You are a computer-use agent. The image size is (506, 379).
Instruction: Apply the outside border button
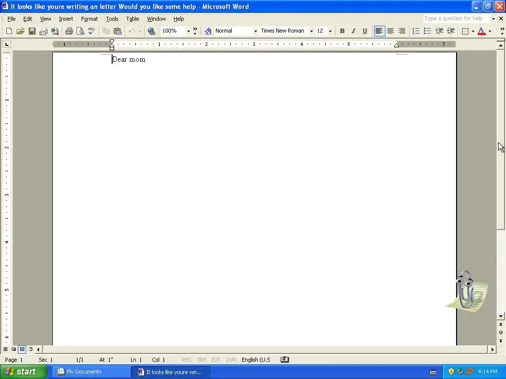465,31
